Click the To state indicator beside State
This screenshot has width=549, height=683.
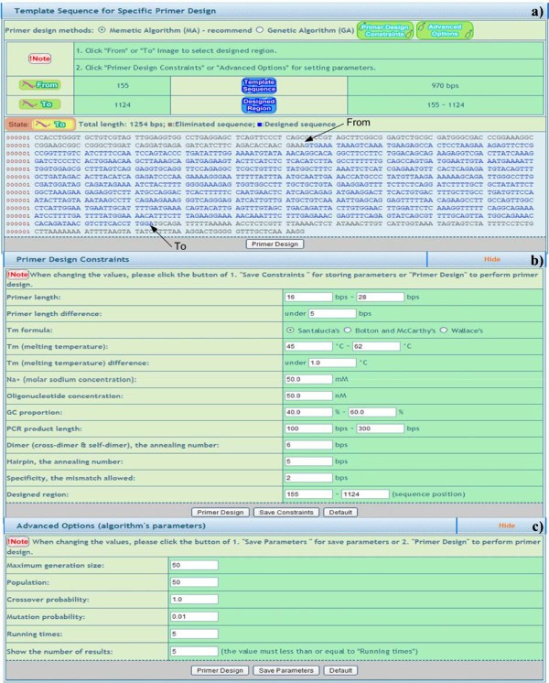coord(54,125)
